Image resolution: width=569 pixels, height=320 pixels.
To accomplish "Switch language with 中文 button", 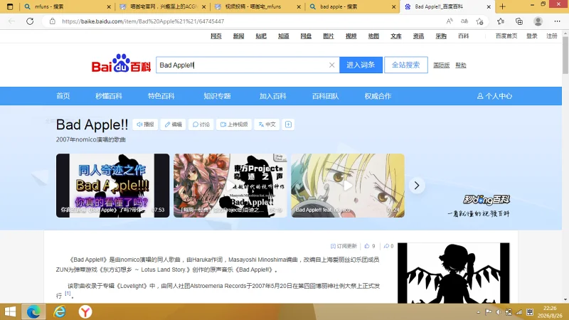I will pos(267,124).
